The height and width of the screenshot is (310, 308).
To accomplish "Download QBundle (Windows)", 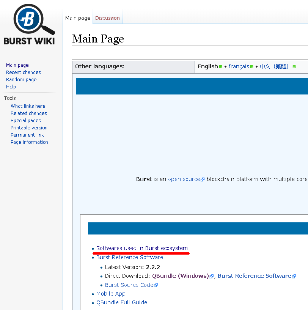I will pyautogui.click(x=181, y=276).
